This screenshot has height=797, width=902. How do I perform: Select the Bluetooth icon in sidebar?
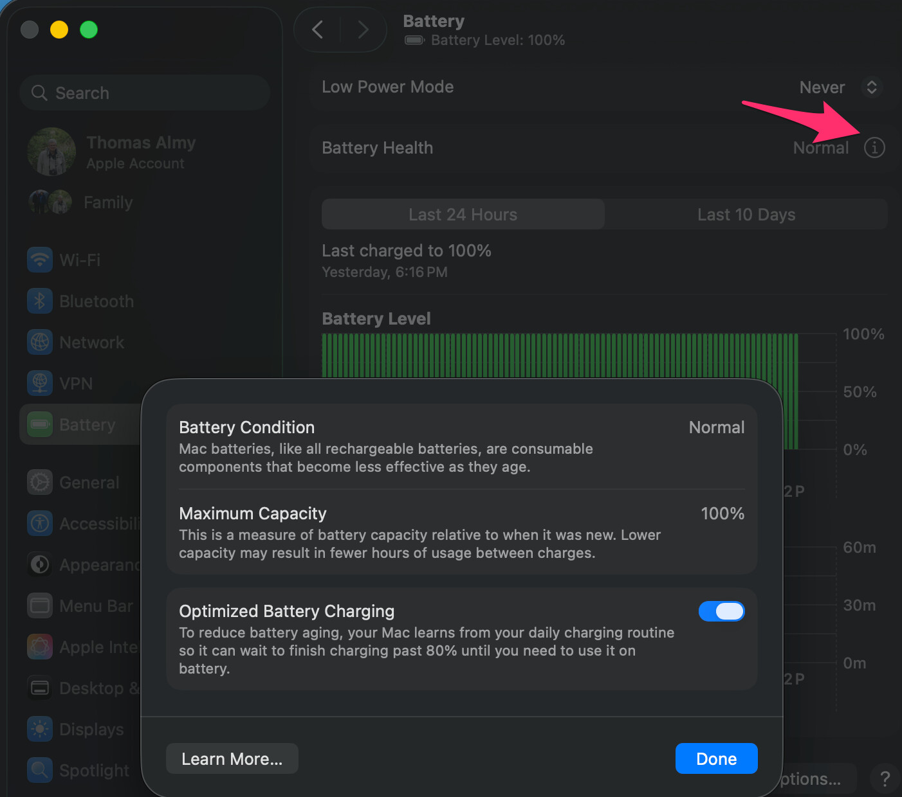[x=40, y=301]
